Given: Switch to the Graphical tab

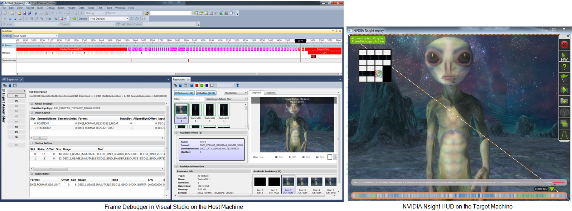Looking at the screenshot, I should 256,92.
